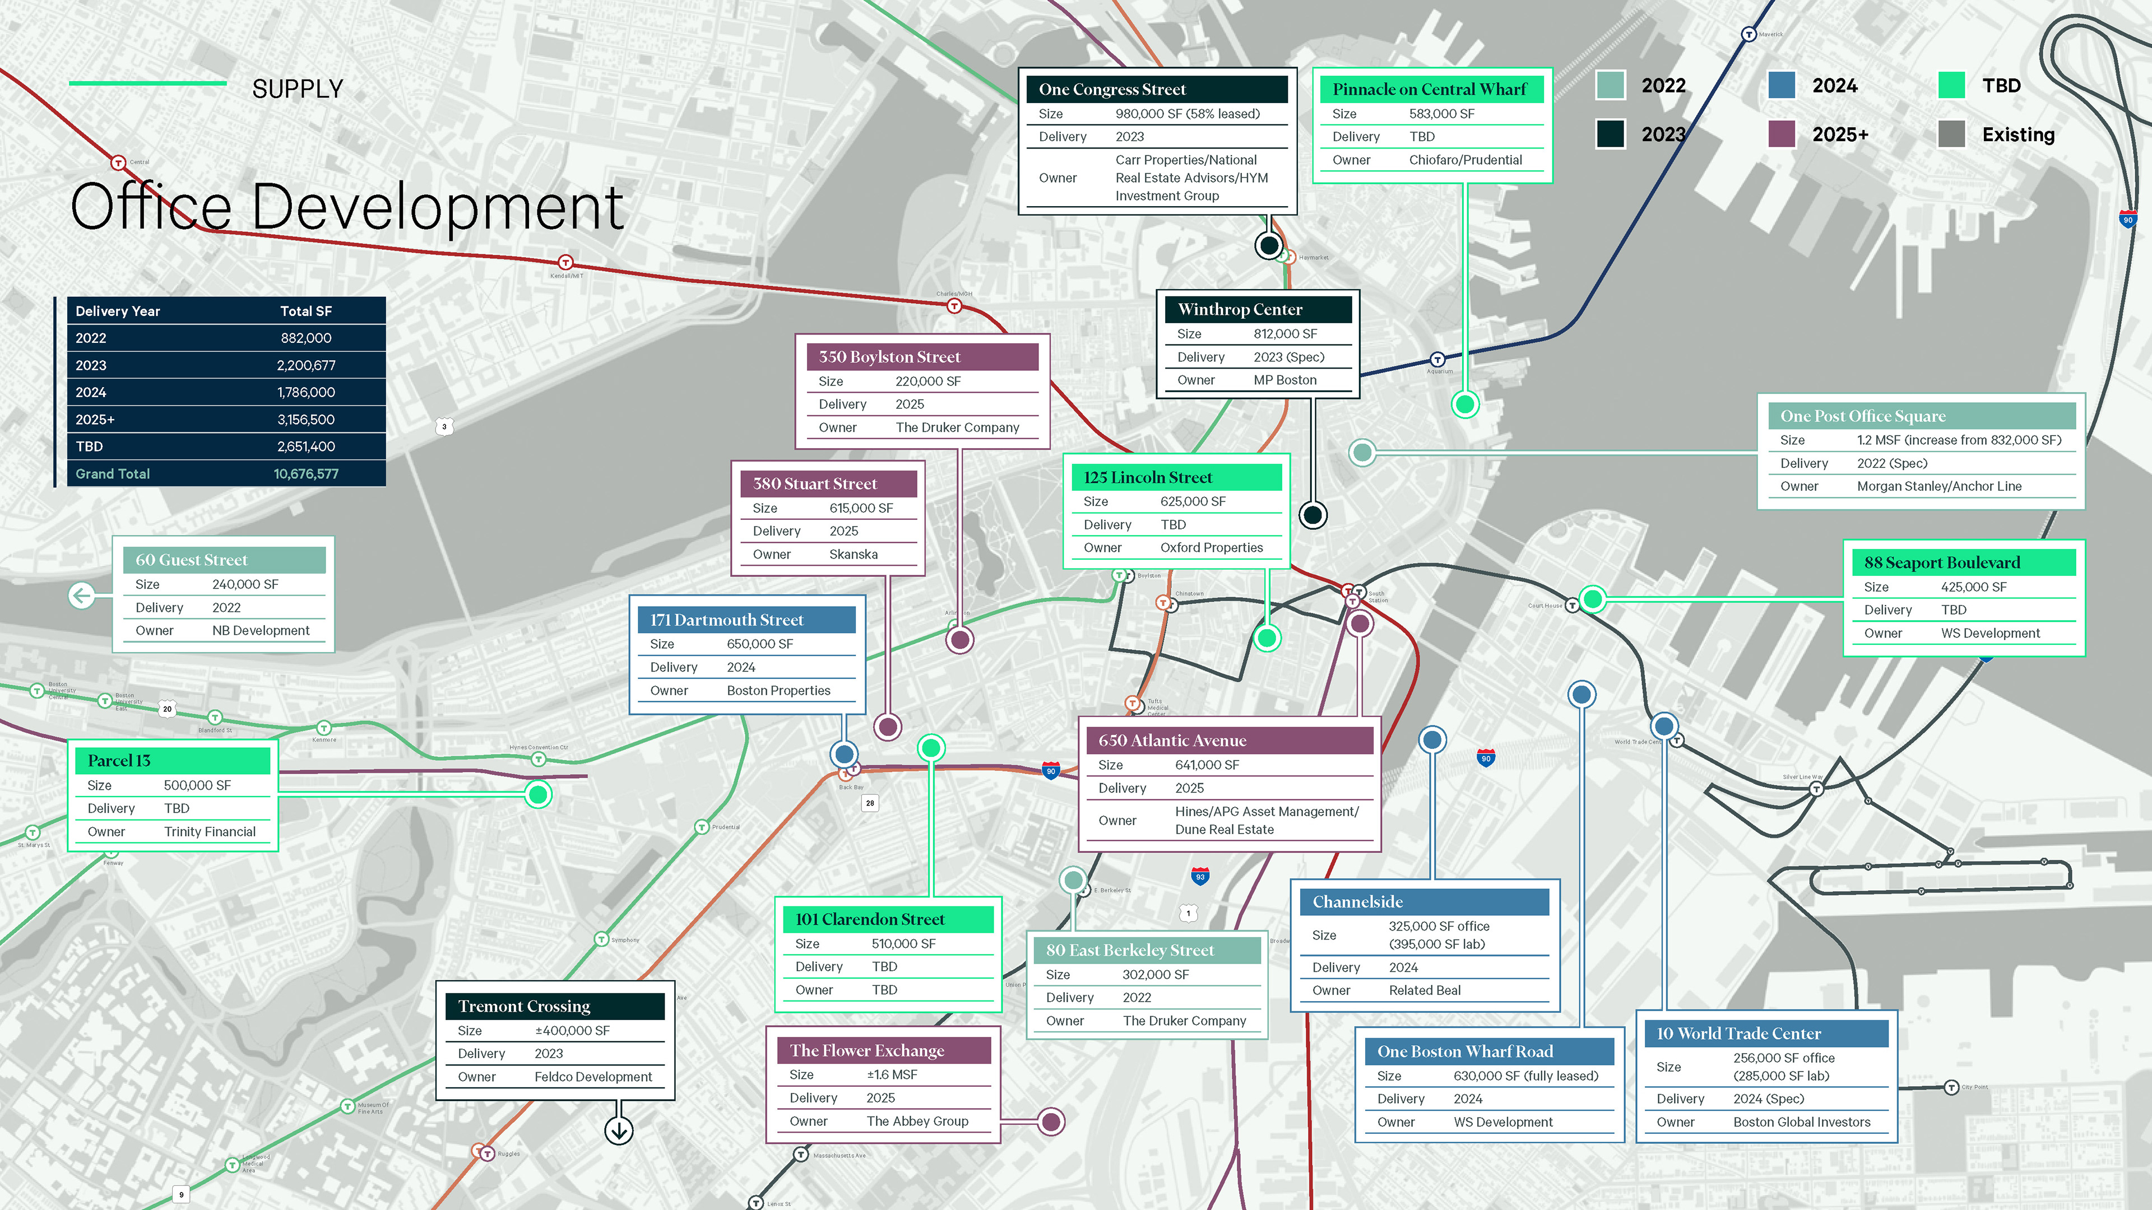Click the left arrow icon beside 60 Guest Street

(x=82, y=595)
